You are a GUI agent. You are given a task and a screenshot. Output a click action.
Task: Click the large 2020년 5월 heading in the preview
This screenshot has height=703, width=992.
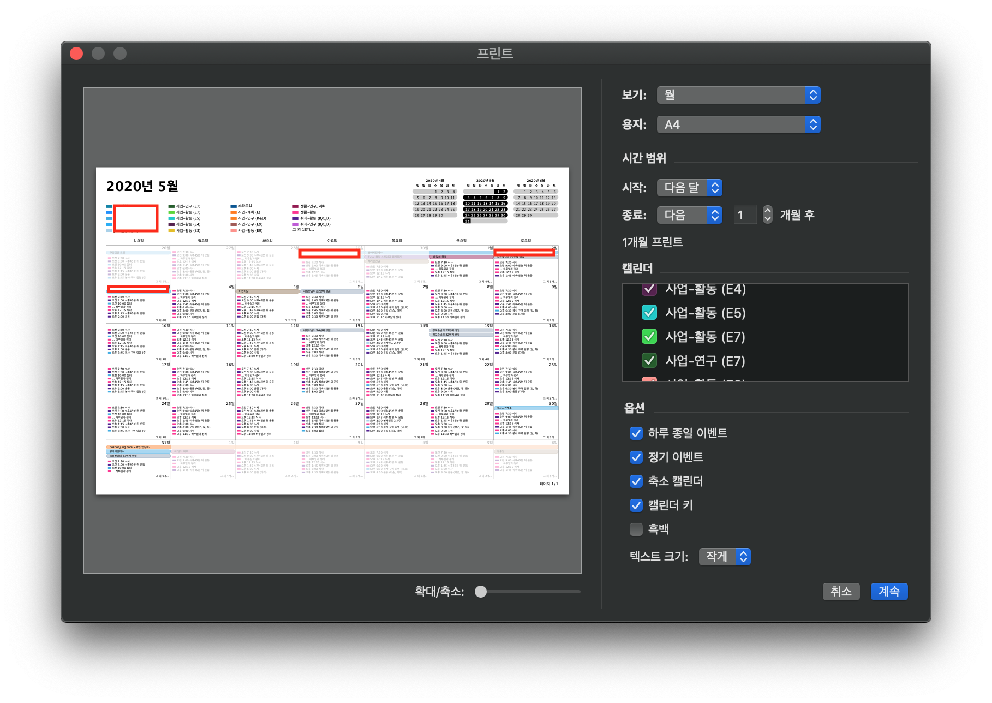(142, 187)
